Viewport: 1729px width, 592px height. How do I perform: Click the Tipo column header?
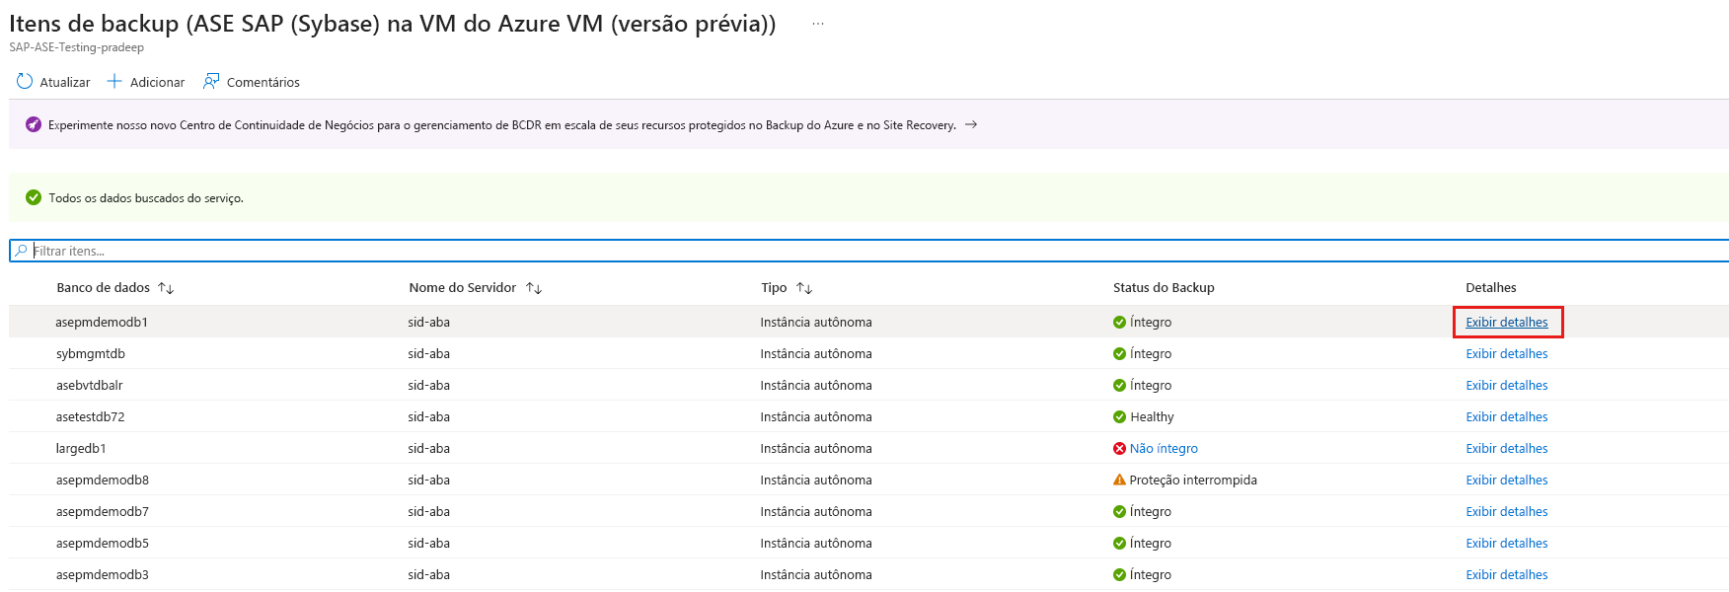tap(774, 287)
